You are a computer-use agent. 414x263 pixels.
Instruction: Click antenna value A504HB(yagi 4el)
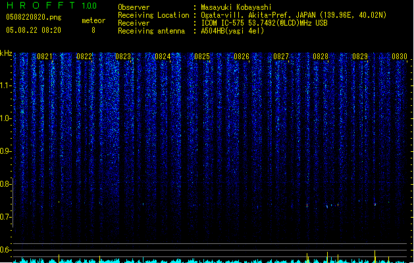pos(232,31)
